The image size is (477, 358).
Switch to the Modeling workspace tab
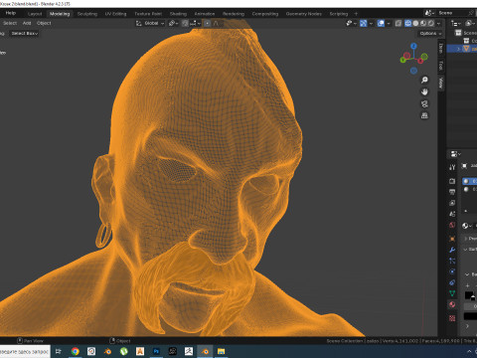(x=60, y=14)
